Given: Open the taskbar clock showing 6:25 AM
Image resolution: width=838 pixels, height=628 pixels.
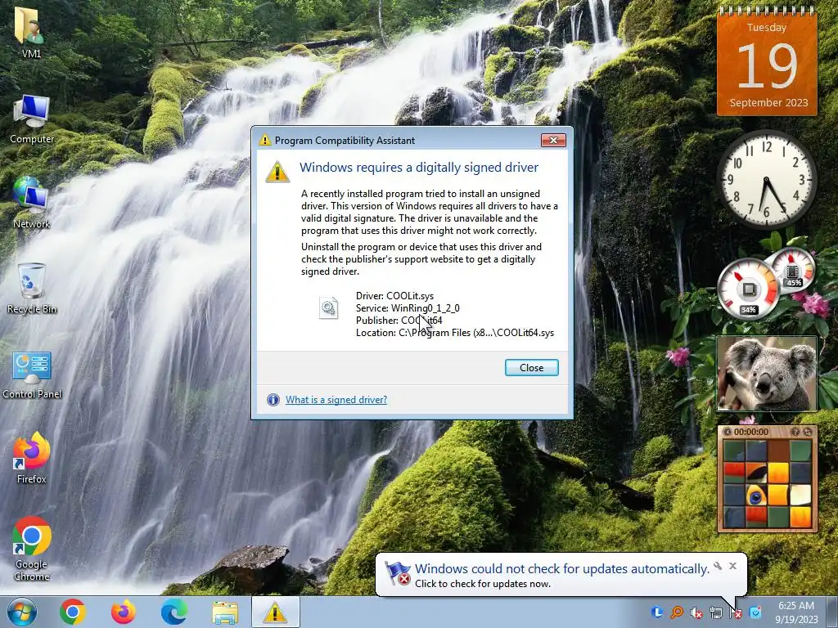Looking at the screenshot, I should 796,612.
